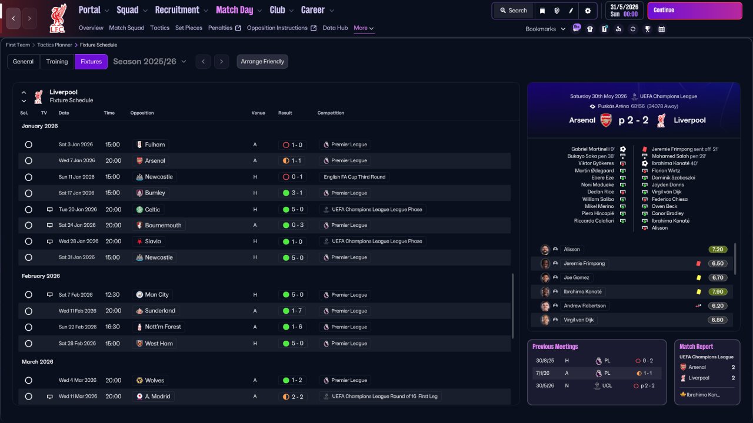The height and width of the screenshot is (423, 753).
Task: Select the Bournemouth fixture radio button
Action: pos(28,225)
